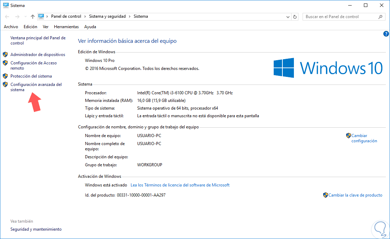Open the Archivo menu
The width and height of the screenshot is (390, 239).
pyautogui.click(x=11, y=26)
